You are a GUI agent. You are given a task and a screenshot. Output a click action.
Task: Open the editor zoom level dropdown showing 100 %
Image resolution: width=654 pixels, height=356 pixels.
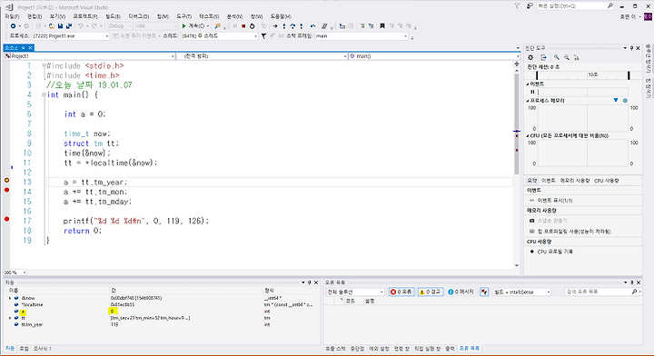(15, 272)
